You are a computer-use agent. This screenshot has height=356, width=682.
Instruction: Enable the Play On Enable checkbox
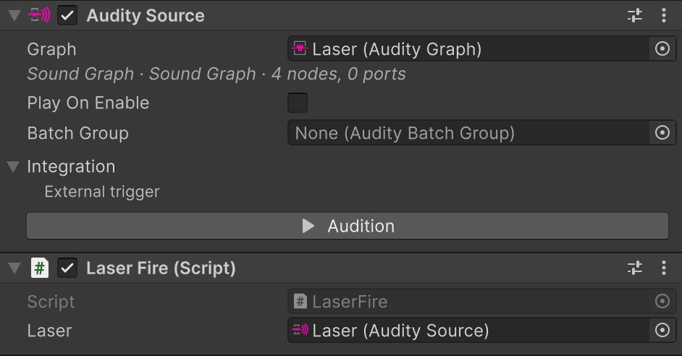click(x=298, y=103)
